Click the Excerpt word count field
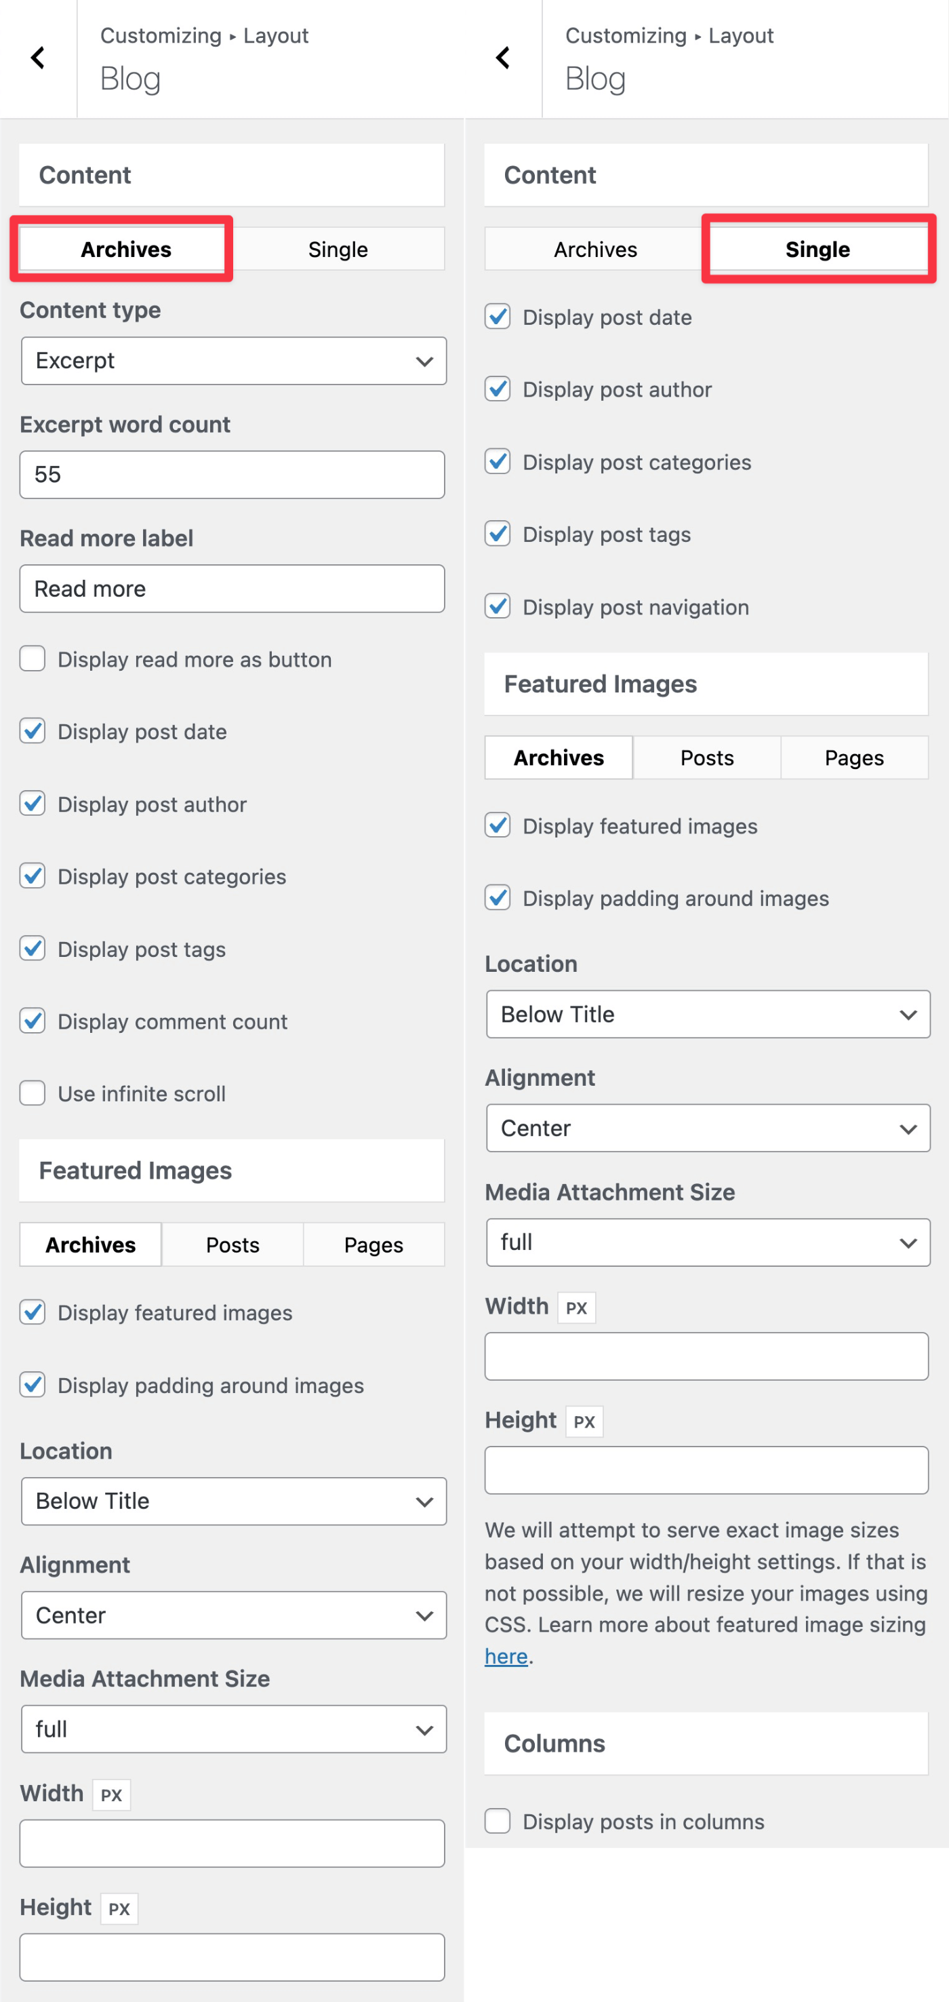 click(233, 475)
